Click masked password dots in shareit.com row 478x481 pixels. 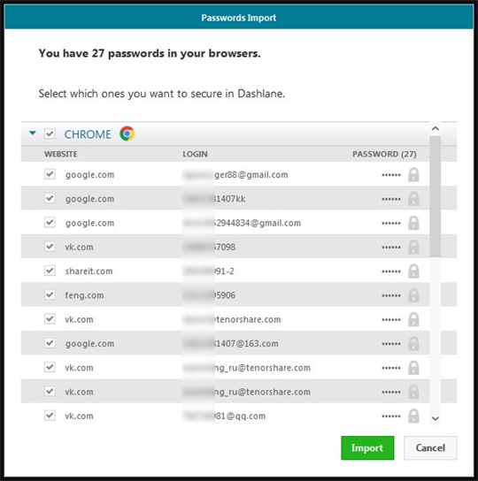[x=391, y=271]
